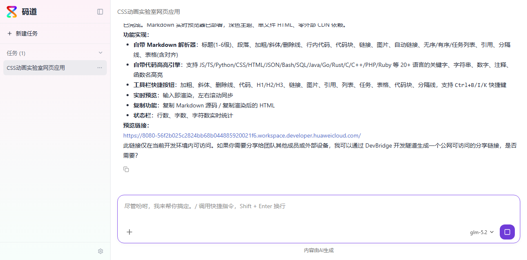Click the plus icon beside 新建任务
Screen dimensions: 527x260
10,33
